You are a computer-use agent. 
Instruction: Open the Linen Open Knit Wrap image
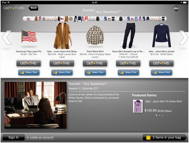(62, 36)
